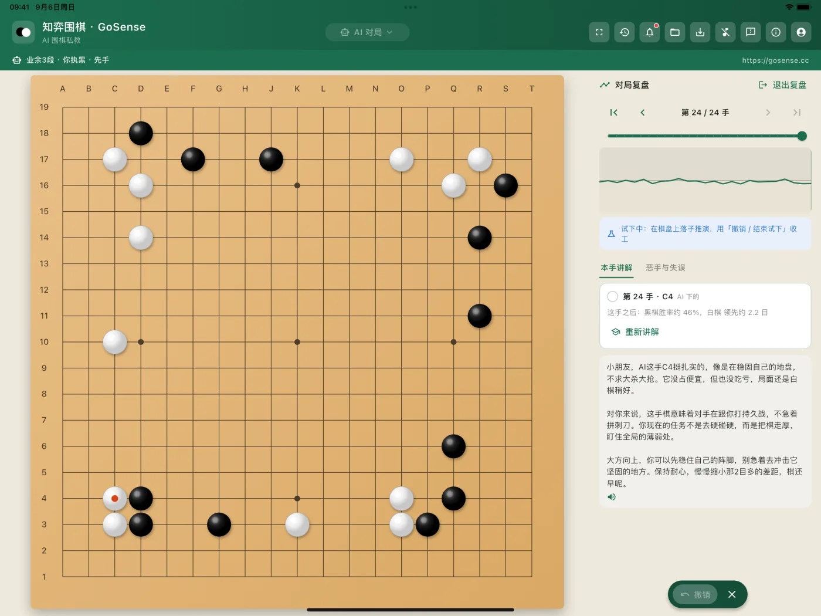
Task: Jump to last move button
Action: coord(797,113)
